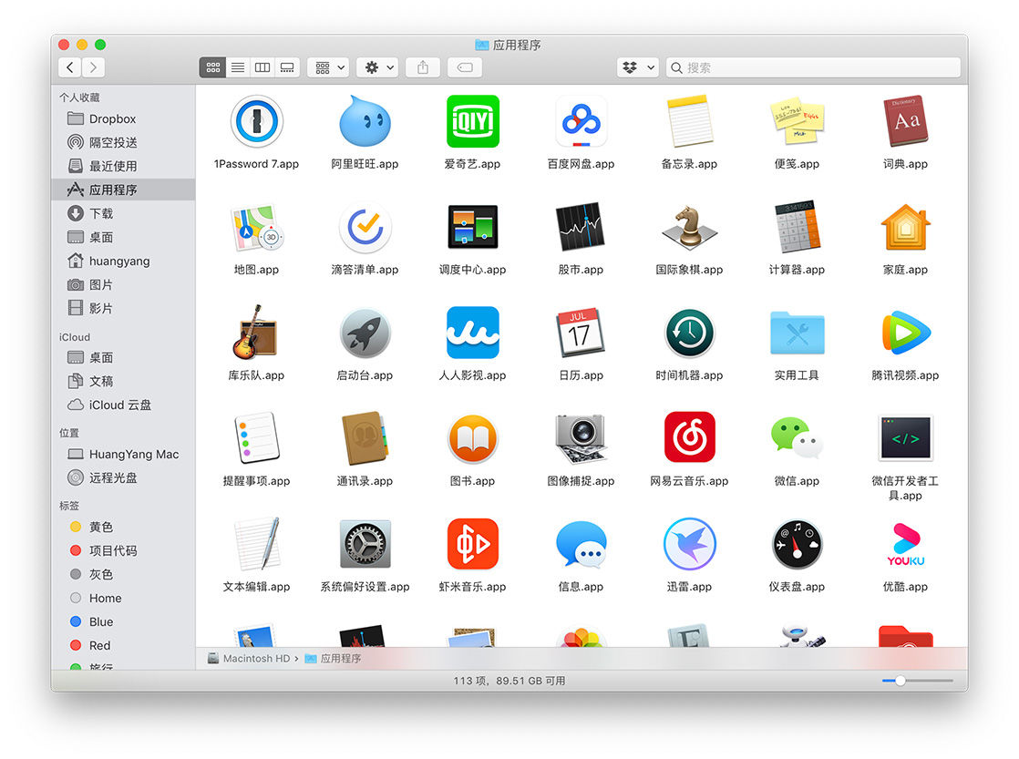
Task: Select the 仪表盘.app Dashboard icon
Action: pyautogui.click(x=797, y=544)
